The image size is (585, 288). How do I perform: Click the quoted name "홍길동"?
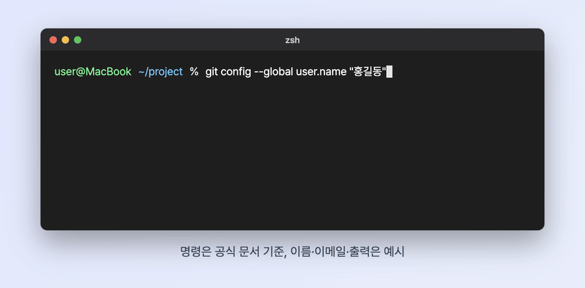pyautogui.click(x=367, y=72)
